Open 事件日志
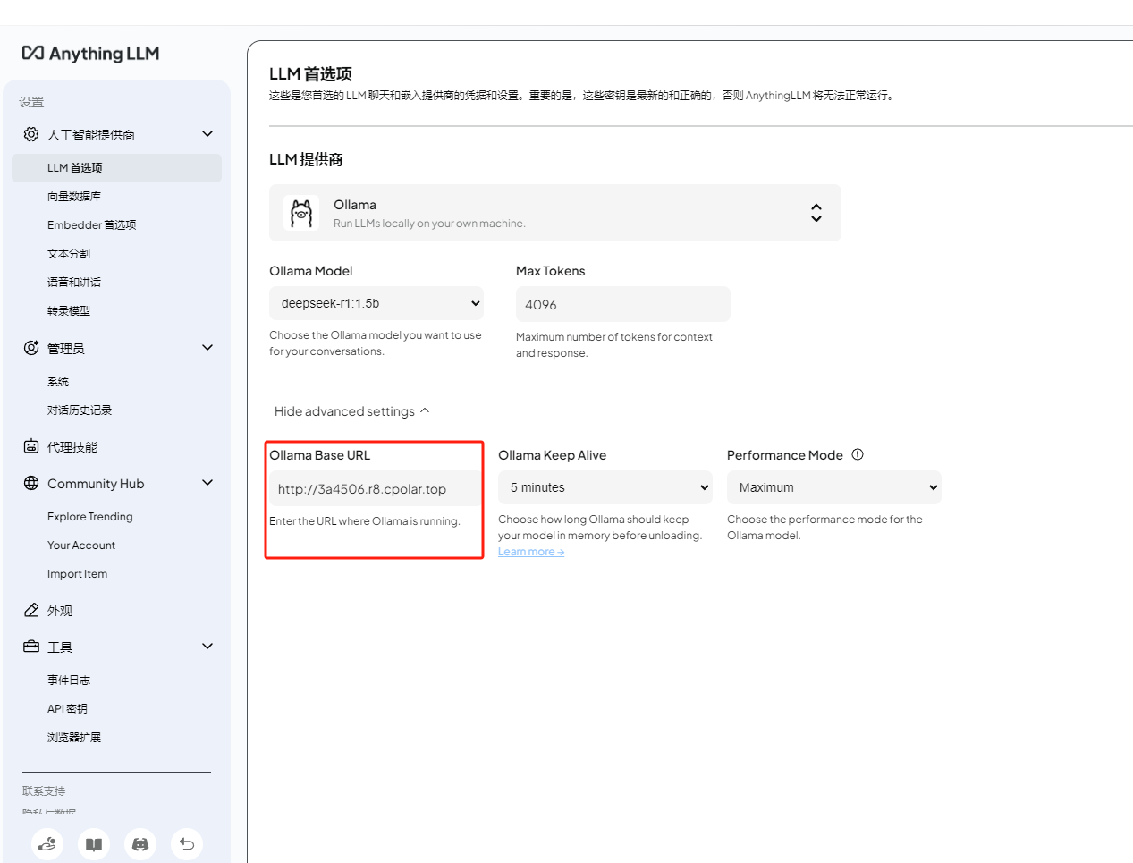This screenshot has height=863, width=1133. (69, 681)
